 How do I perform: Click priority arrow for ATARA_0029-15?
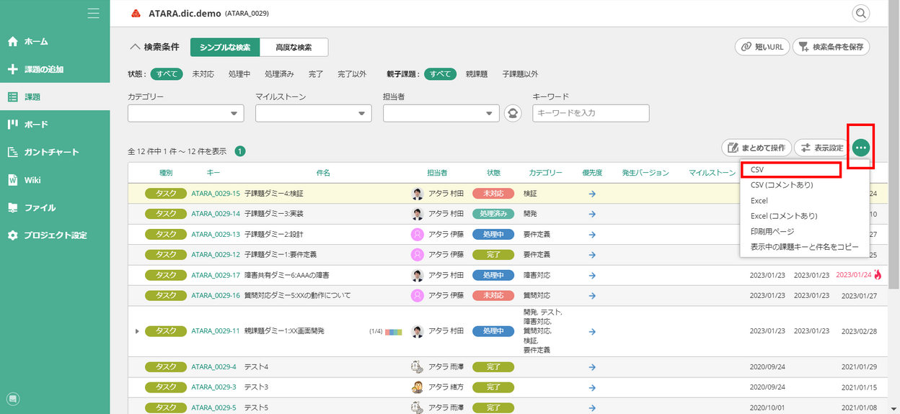pyautogui.click(x=592, y=194)
